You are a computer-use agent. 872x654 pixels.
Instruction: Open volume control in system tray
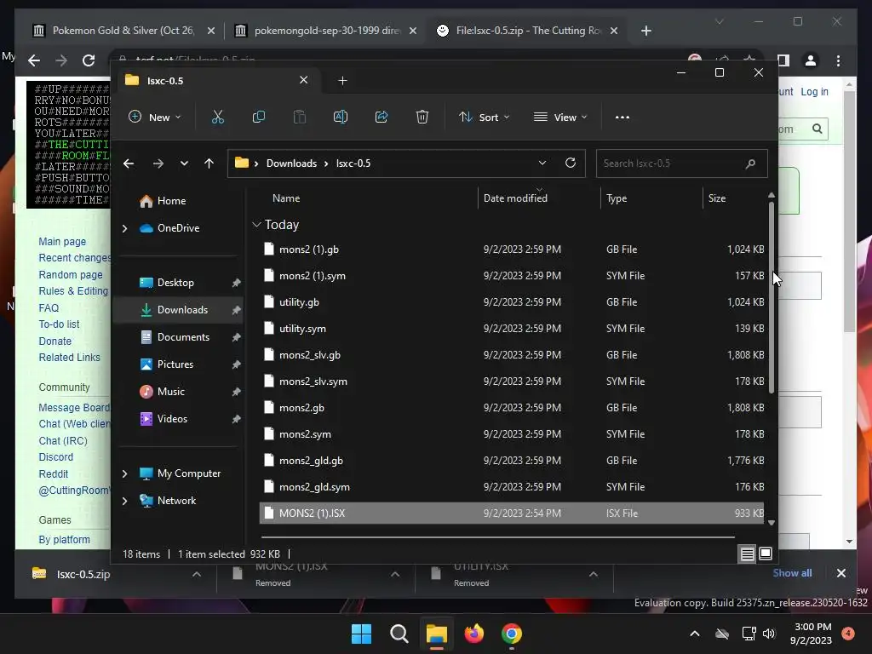[x=769, y=634]
